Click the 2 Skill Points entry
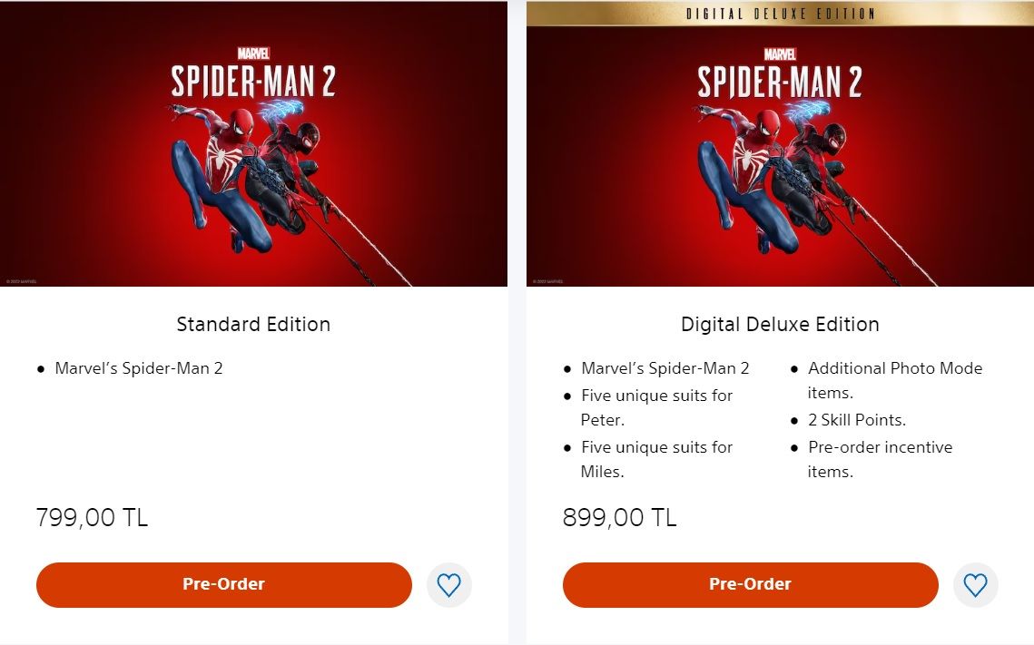The image size is (1034, 645). (x=857, y=420)
